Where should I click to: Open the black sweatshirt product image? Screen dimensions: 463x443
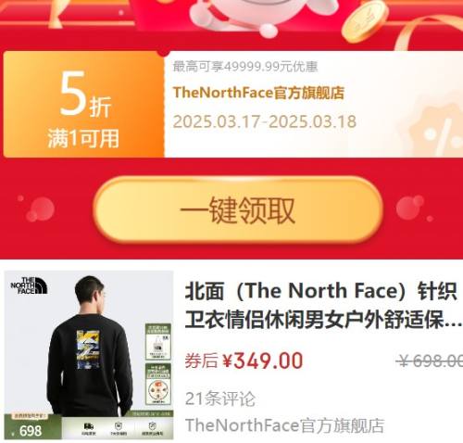[x=89, y=355]
